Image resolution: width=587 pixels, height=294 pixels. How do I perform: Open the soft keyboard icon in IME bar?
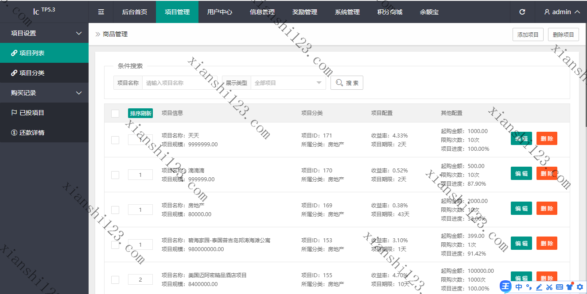(560, 287)
